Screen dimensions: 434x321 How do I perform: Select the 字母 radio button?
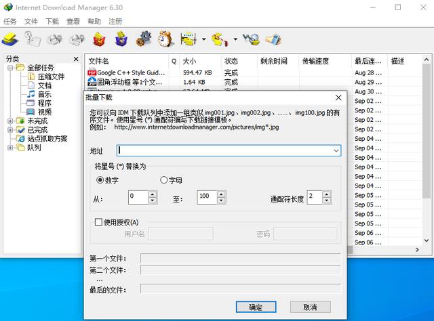(163, 180)
